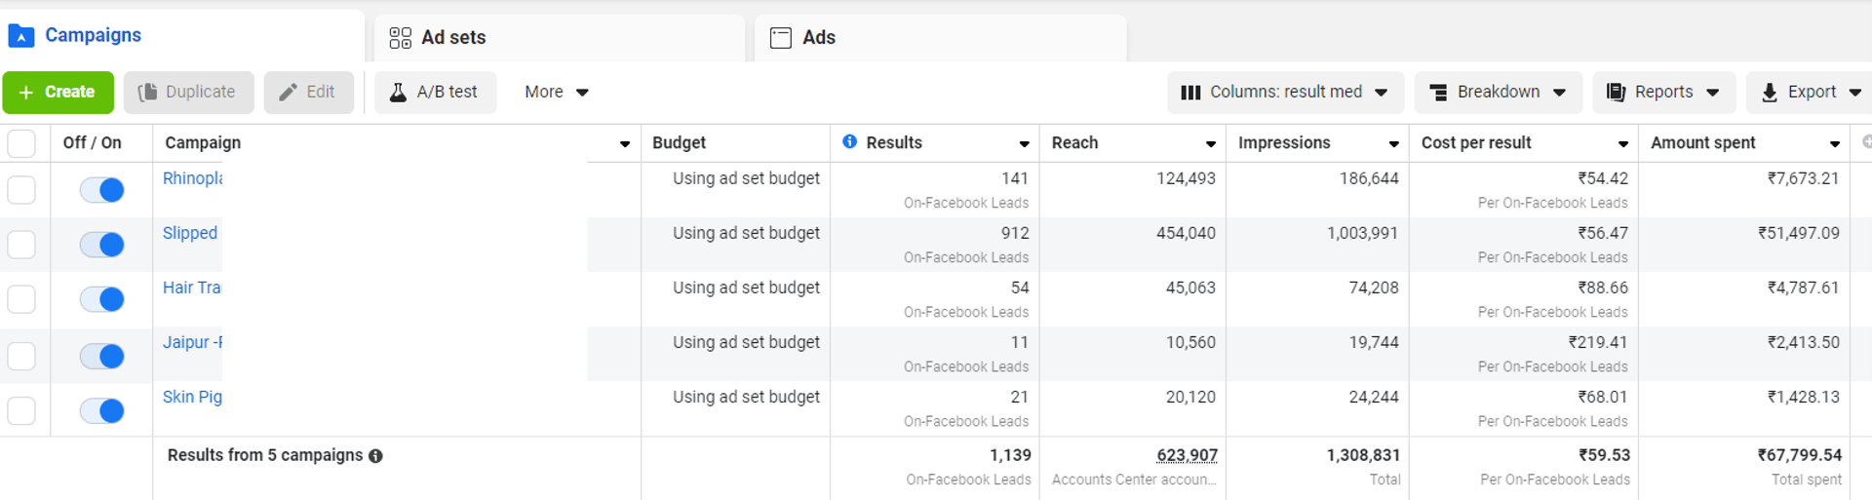Click the A/B test flask icon button
Image resolution: width=1872 pixels, height=500 pixels.
pos(435,92)
